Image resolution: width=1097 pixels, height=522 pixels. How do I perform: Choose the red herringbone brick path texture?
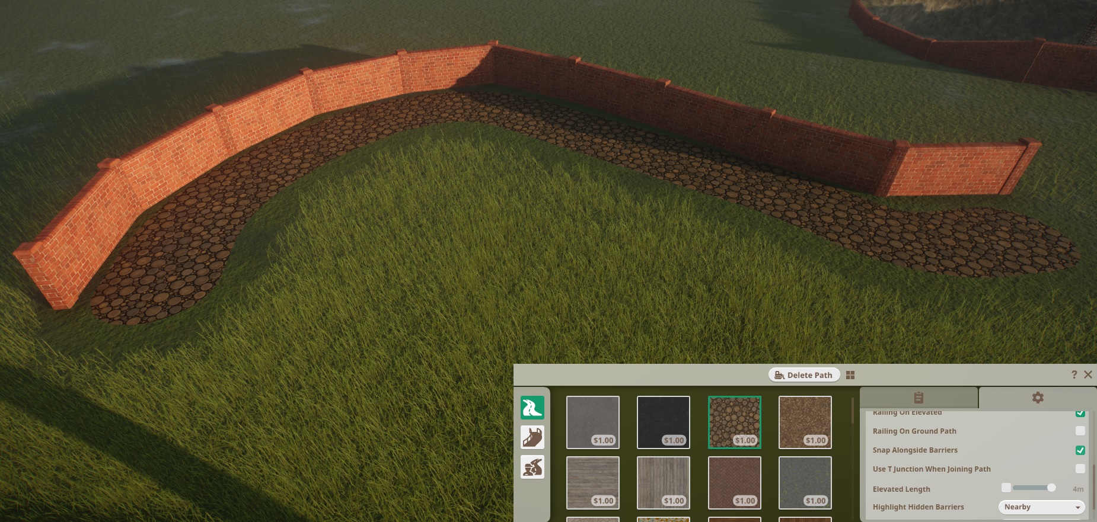(735, 483)
